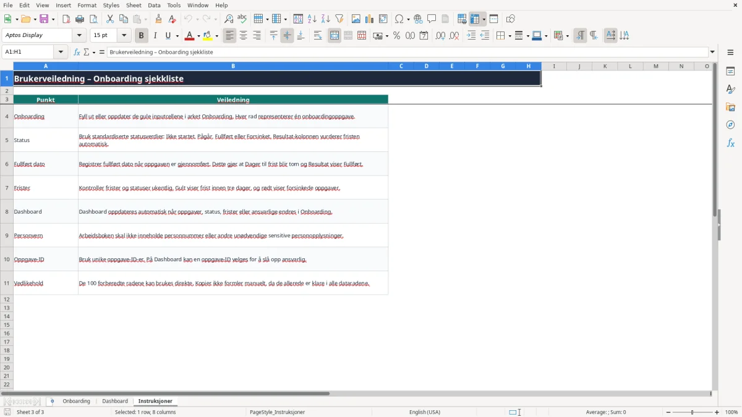Click the Clear Direct Formatting icon
Viewport: 742px width, 417px height.
tap(173, 19)
